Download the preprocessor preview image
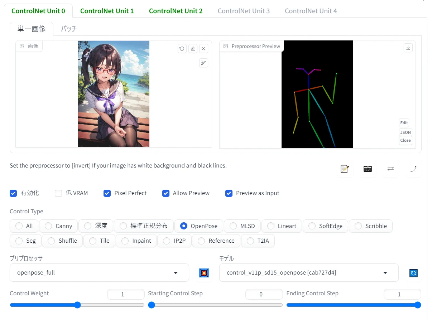 tap(408, 48)
